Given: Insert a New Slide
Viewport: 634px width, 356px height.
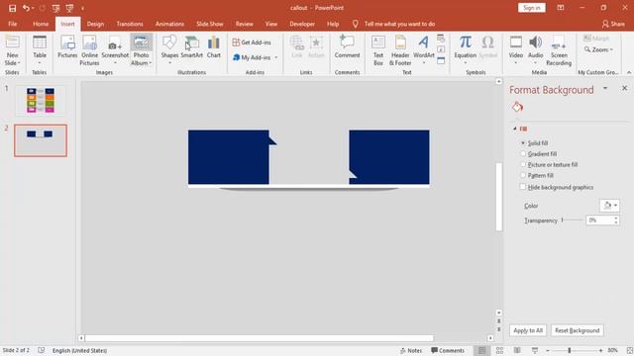Looking at the screenshot, I should point(12,50).
